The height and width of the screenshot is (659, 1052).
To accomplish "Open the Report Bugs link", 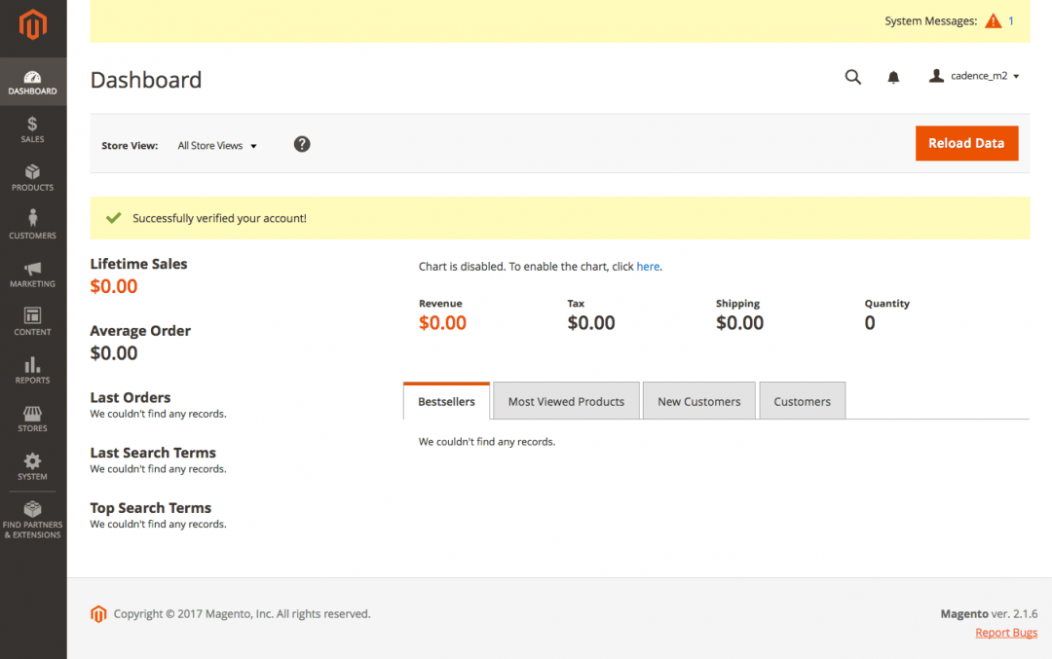I will coord(1006,633).
